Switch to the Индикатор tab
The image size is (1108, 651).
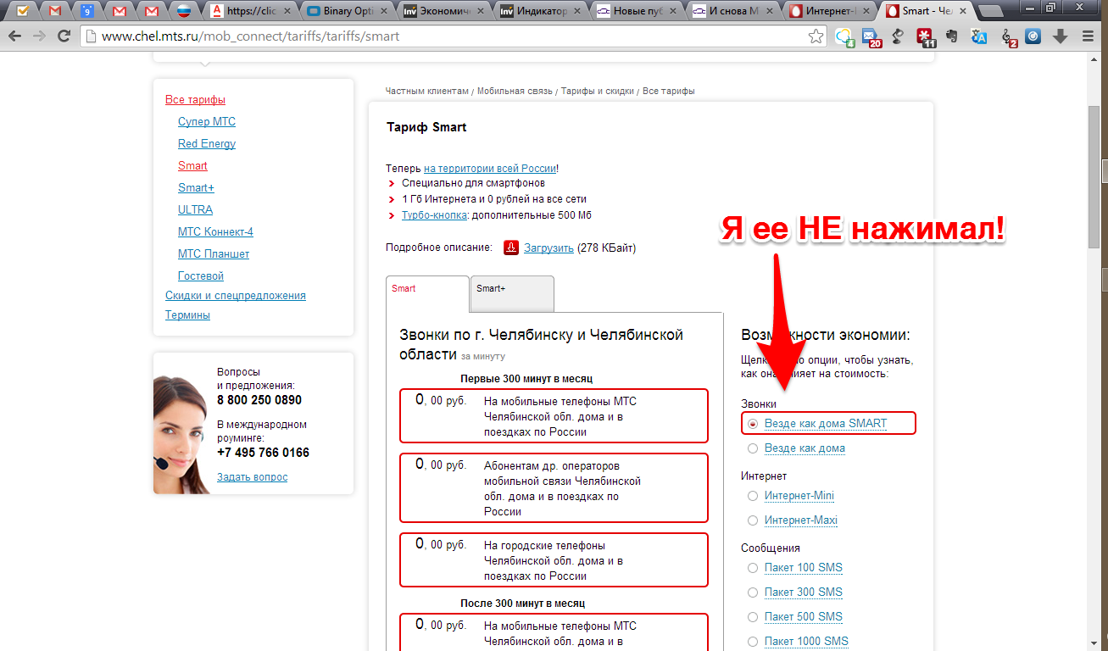click(x=543, y=11)
